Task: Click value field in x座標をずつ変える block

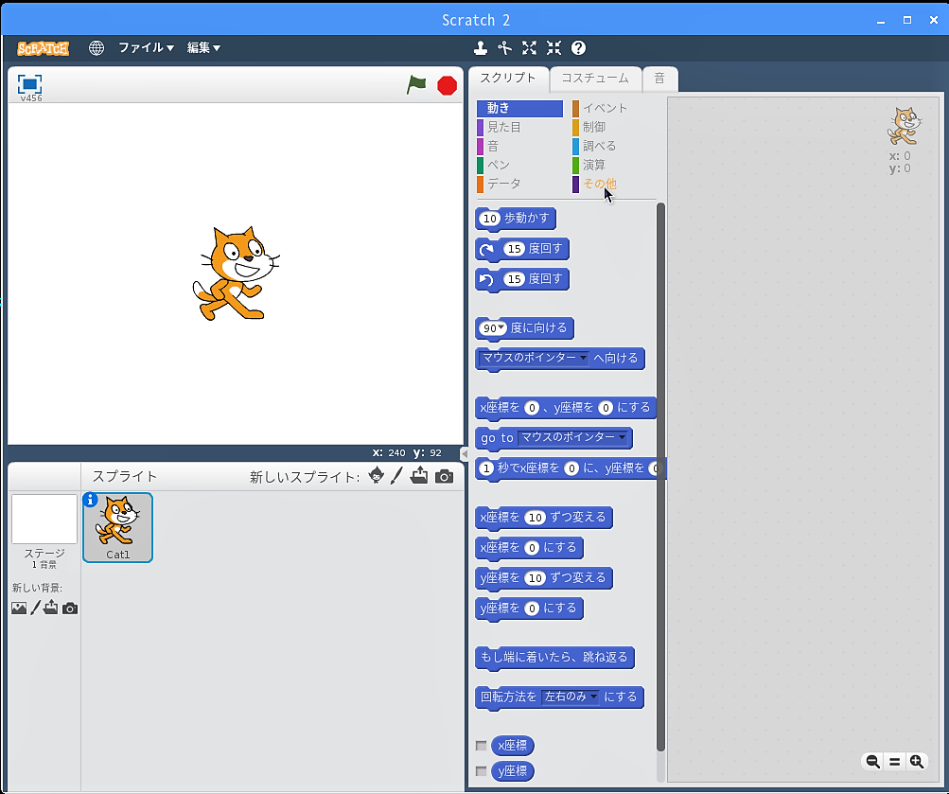Action: [535, 518]
